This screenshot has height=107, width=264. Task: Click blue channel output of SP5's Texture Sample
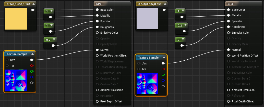pyautogui.click(x=32, y=77)
